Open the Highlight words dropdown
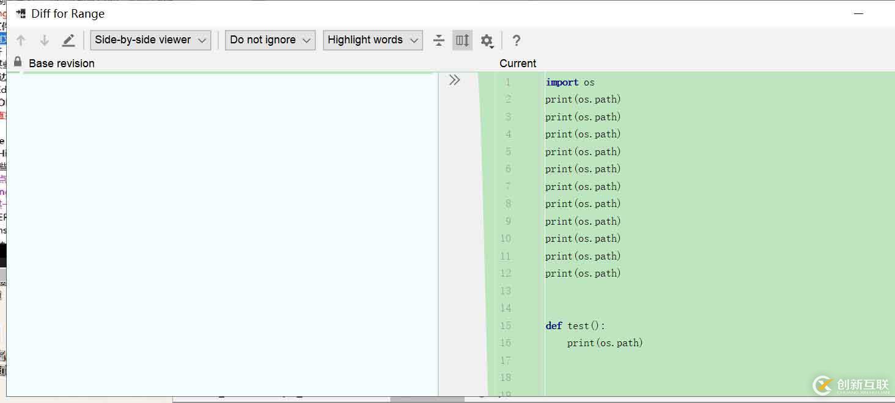895x403 pixels. click(372, 40)
